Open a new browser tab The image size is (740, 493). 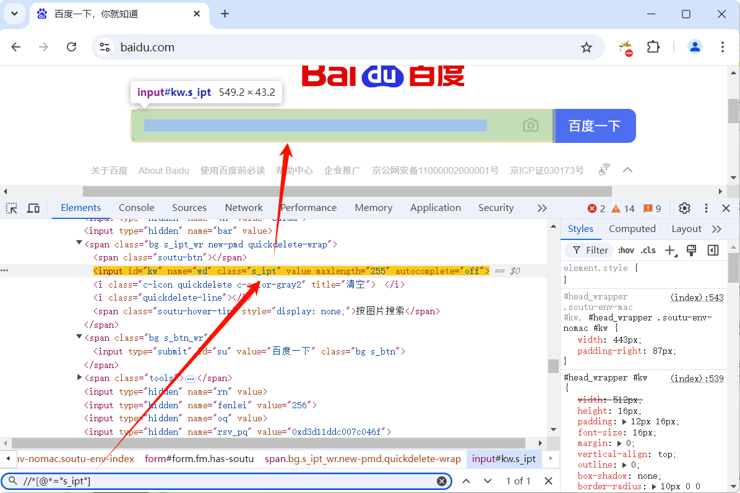pos(225,14)
